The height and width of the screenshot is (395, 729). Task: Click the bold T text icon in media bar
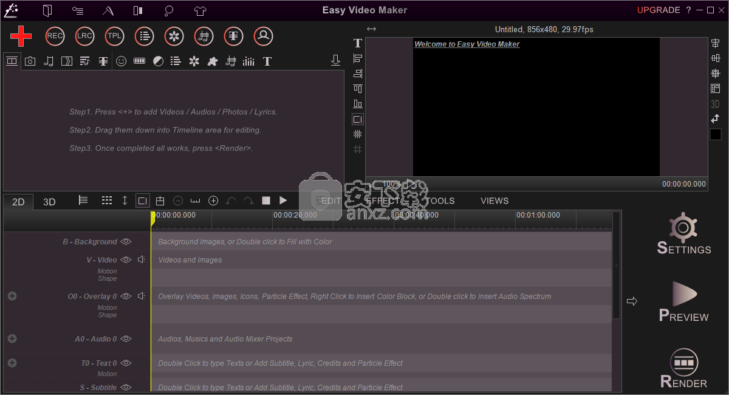[x=267, y=61]
